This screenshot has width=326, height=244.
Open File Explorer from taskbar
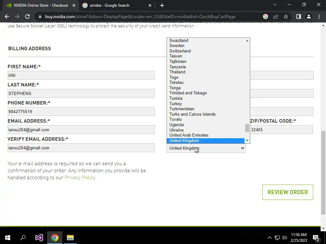tap(70, 238)
